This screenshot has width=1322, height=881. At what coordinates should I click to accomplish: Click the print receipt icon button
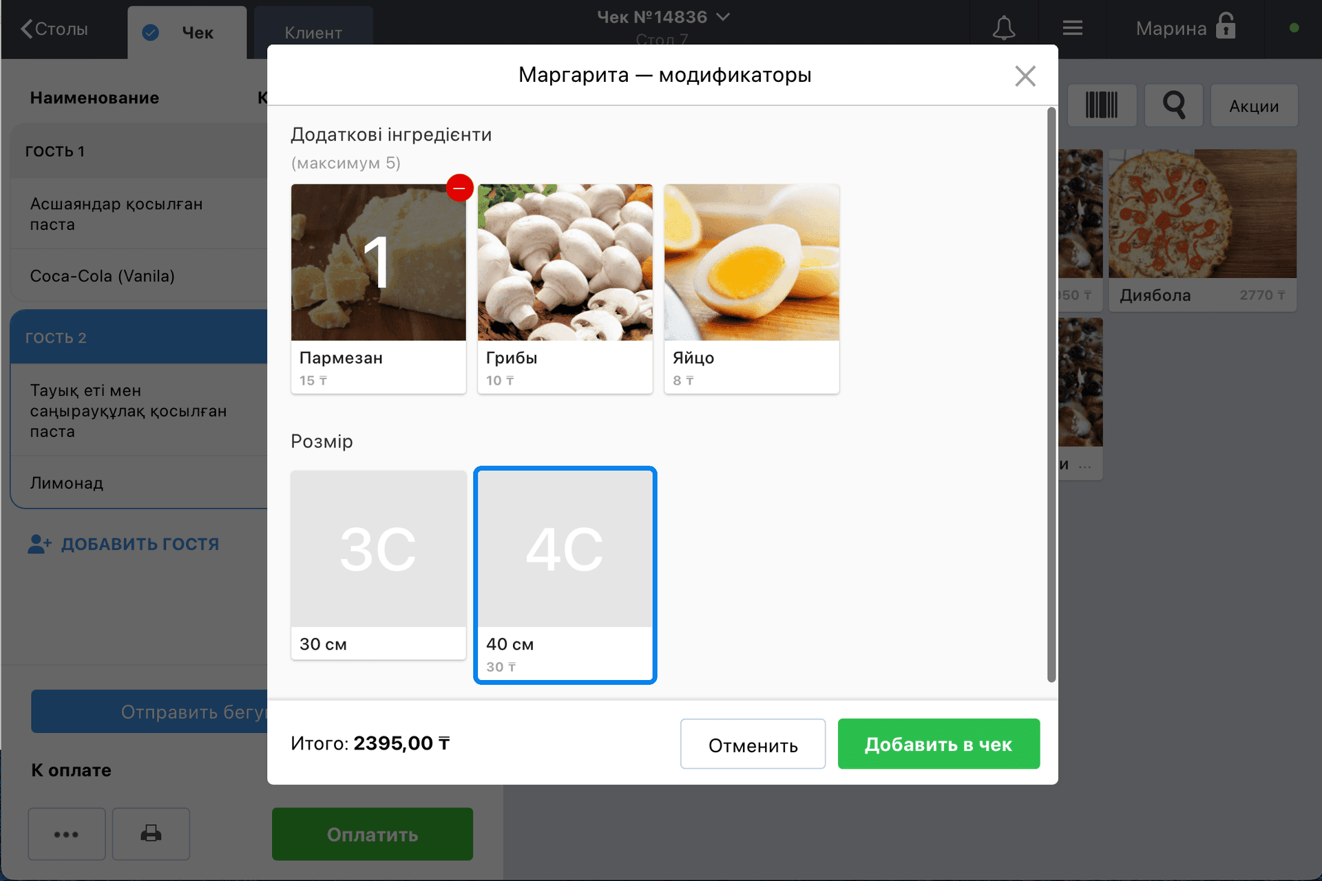(151, 834)
